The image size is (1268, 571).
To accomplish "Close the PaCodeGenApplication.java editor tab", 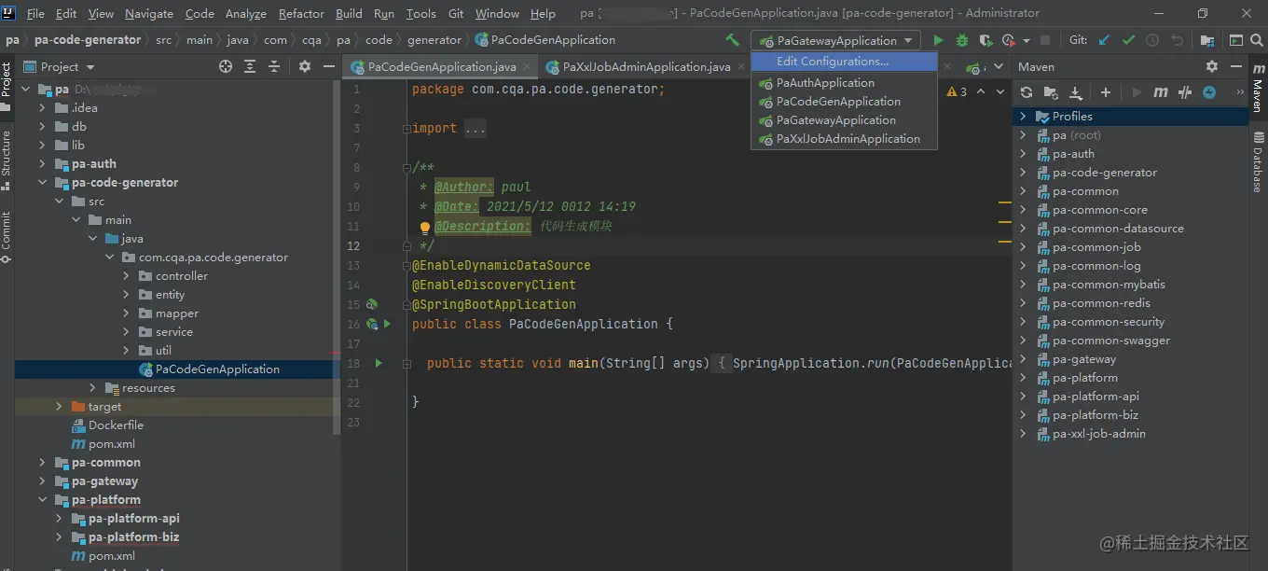I will click(x=527, y=67).
